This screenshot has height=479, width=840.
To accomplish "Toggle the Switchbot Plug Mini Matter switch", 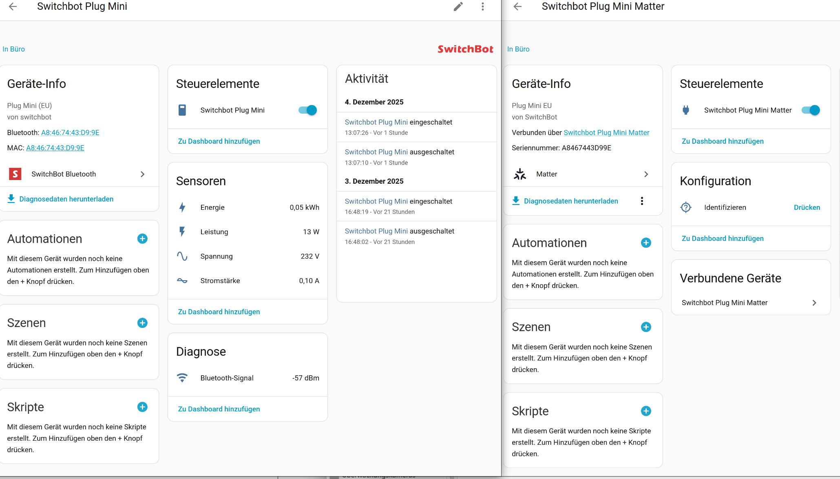I will (811, 110).
